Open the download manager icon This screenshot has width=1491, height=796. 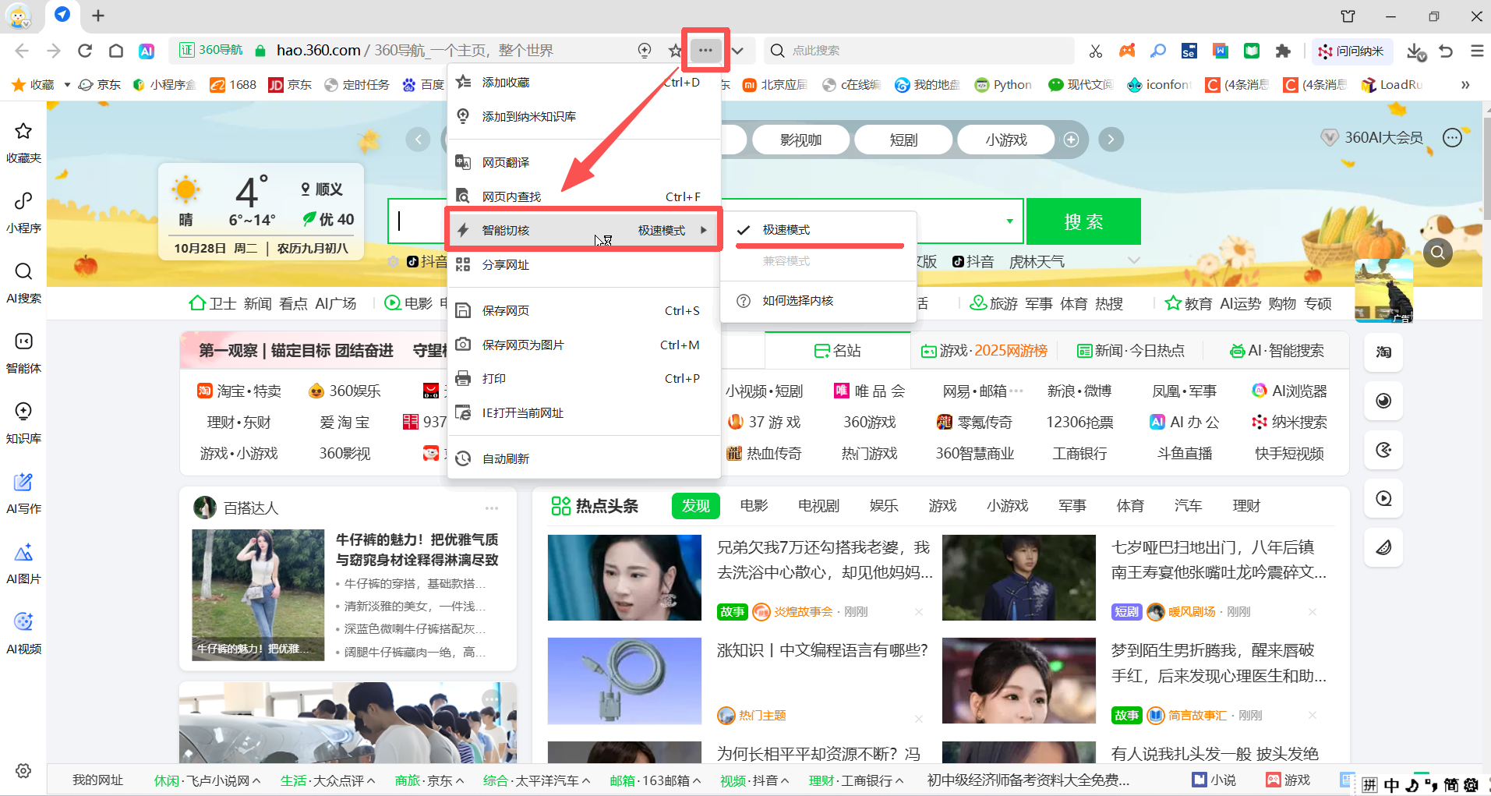pos(1415,51)
